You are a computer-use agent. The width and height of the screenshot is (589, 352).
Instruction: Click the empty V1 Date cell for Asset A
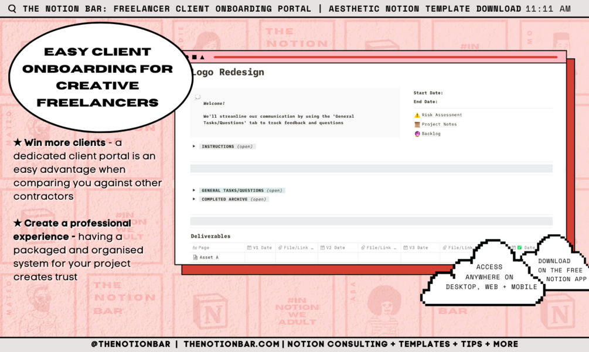260,258
